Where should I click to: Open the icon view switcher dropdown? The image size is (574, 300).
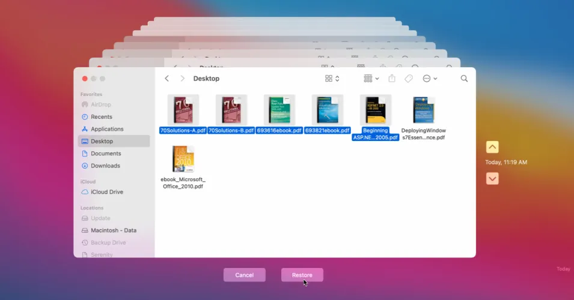pos(332,79)
